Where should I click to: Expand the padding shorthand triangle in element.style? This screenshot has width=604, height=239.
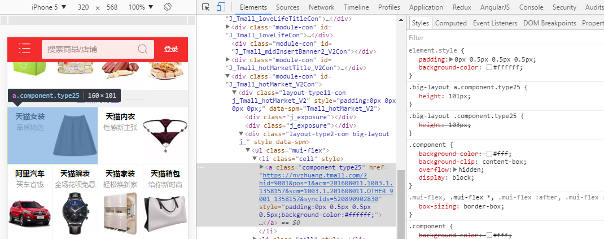pyautogui.click(x=452, y=59)
